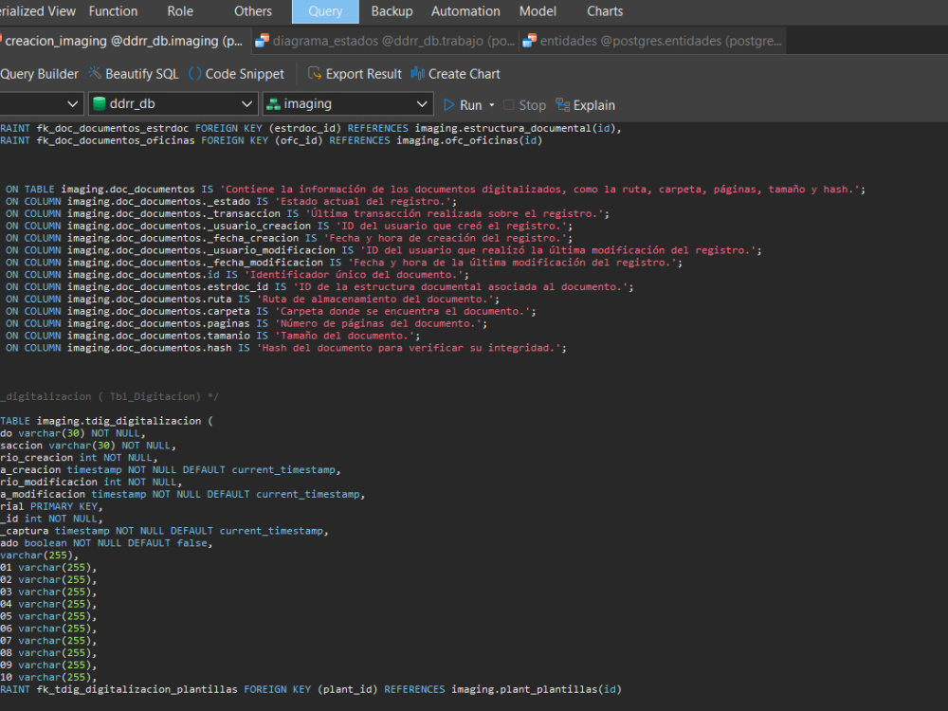Click Create Chart label
Image resolution: width=948 pixels, height=711 pixels.
[465, 74]
